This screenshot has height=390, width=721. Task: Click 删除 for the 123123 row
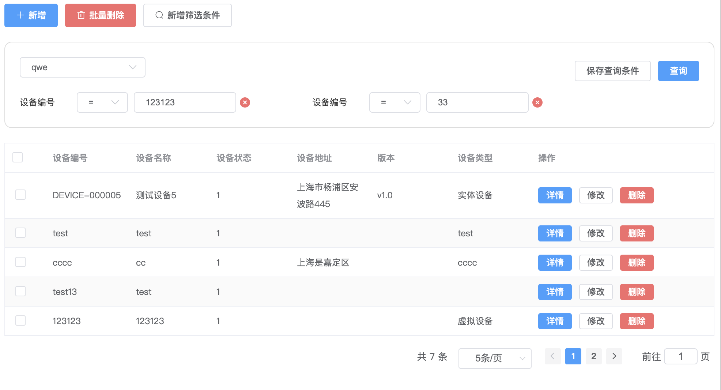(637, 321)
